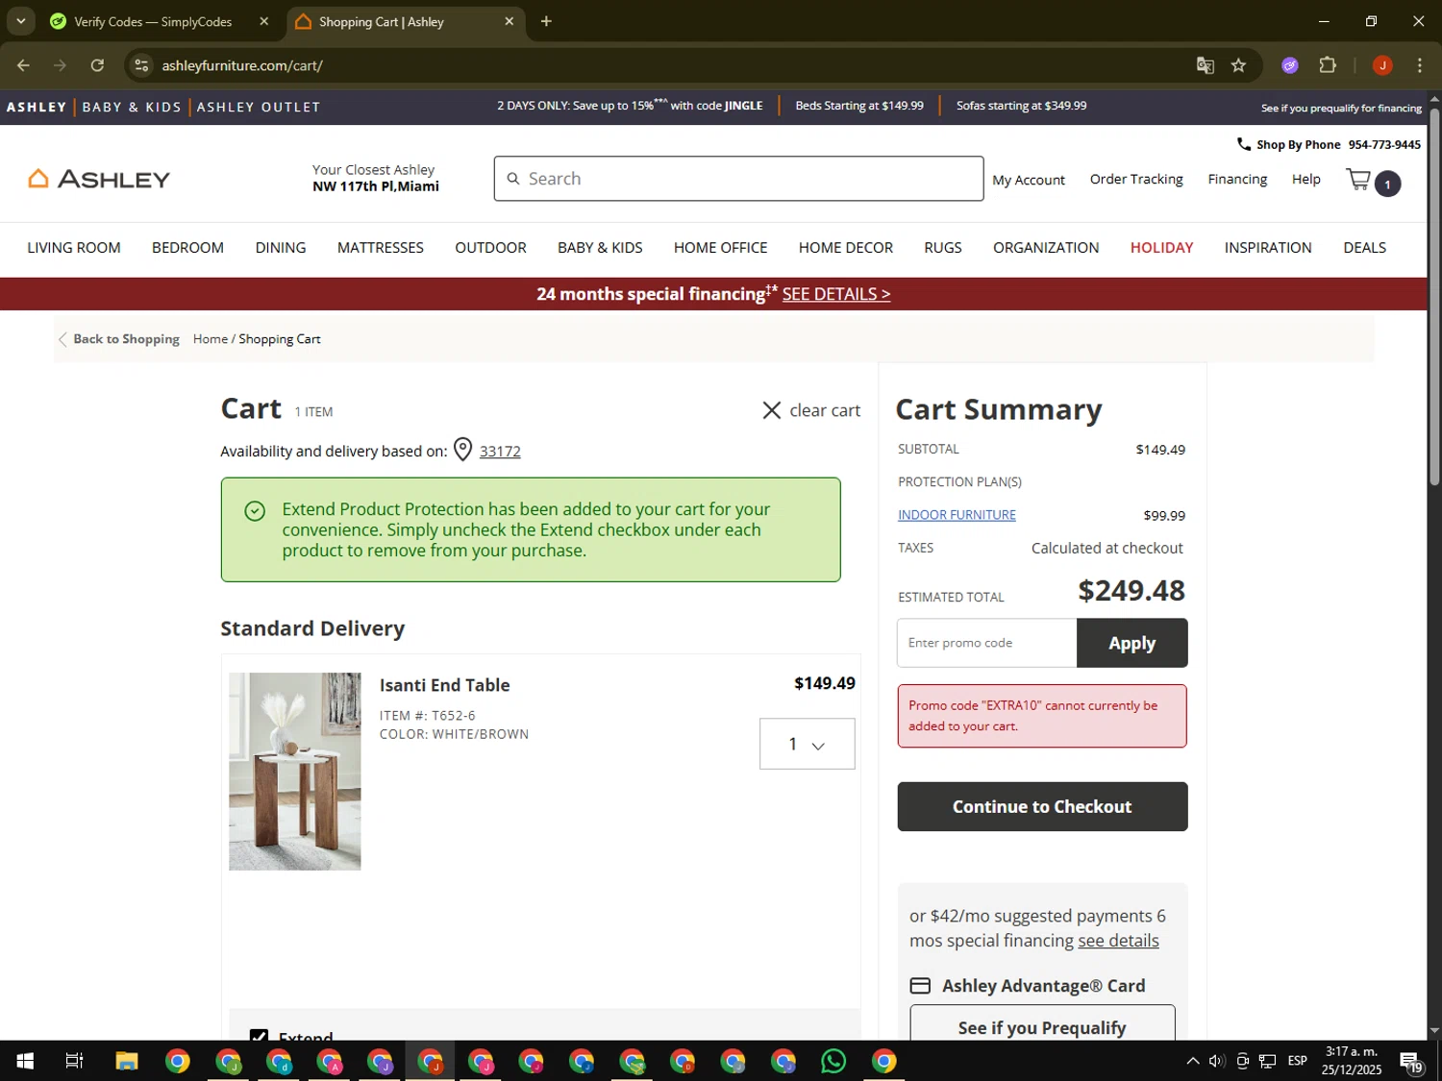Open the browser extensions puzzle icon
The height and width of the screenshot is (1081, 1442).
pyautogui.click(x=1328, y=65)
